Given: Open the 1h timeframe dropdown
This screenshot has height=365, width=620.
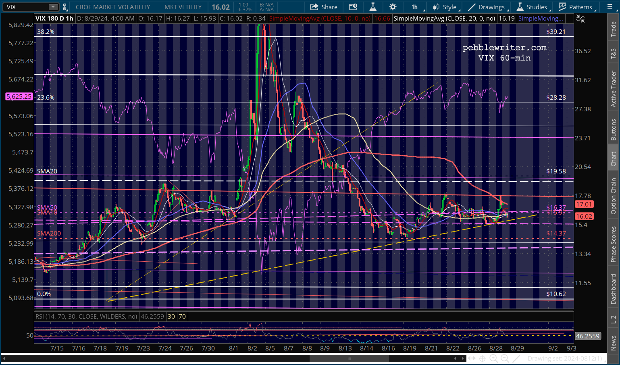Looking at the screenshot, I should [x=416, y=7].
